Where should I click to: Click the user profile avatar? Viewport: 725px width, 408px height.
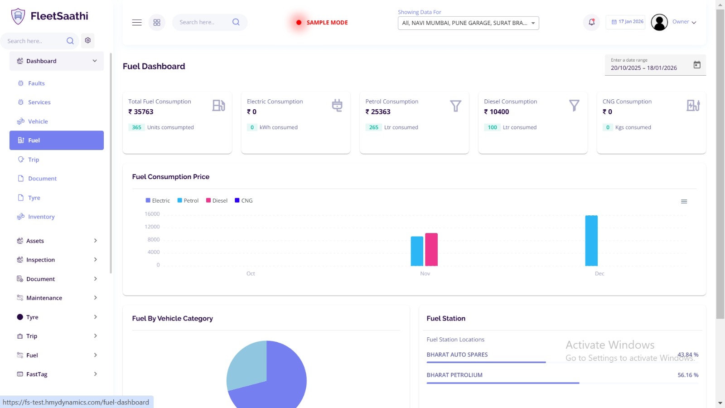coord(659,22)
